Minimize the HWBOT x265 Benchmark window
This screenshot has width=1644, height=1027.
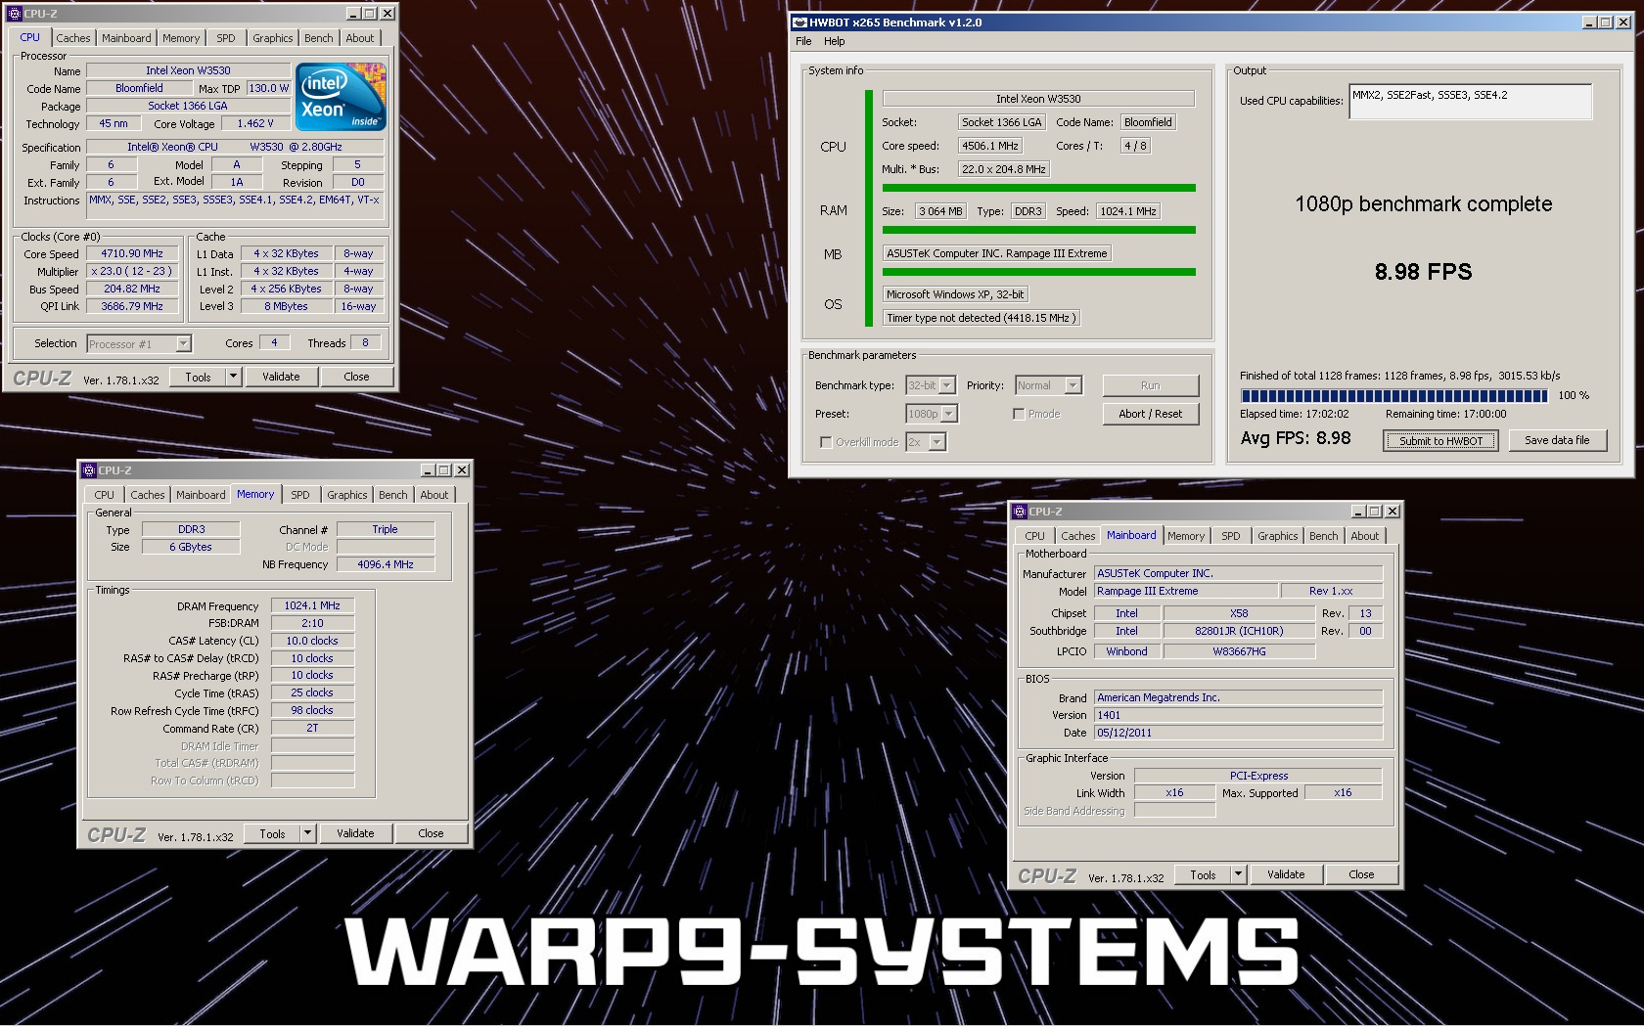(1589, 22)
